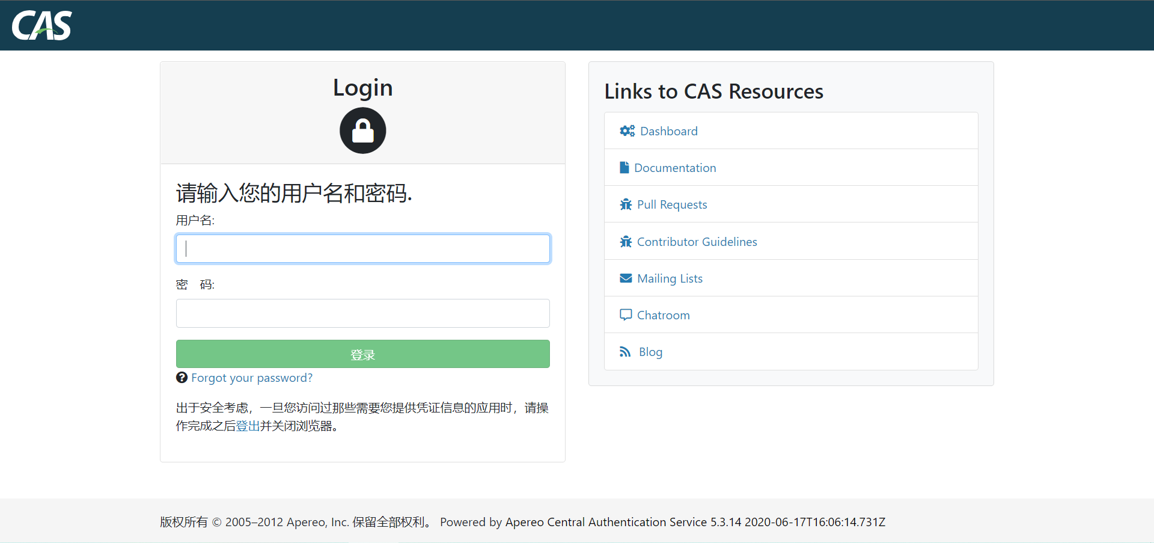The image size is (1154, 543).
Task: Click the 登出 logout link in the notice text
Action: [x=247, y=426]
